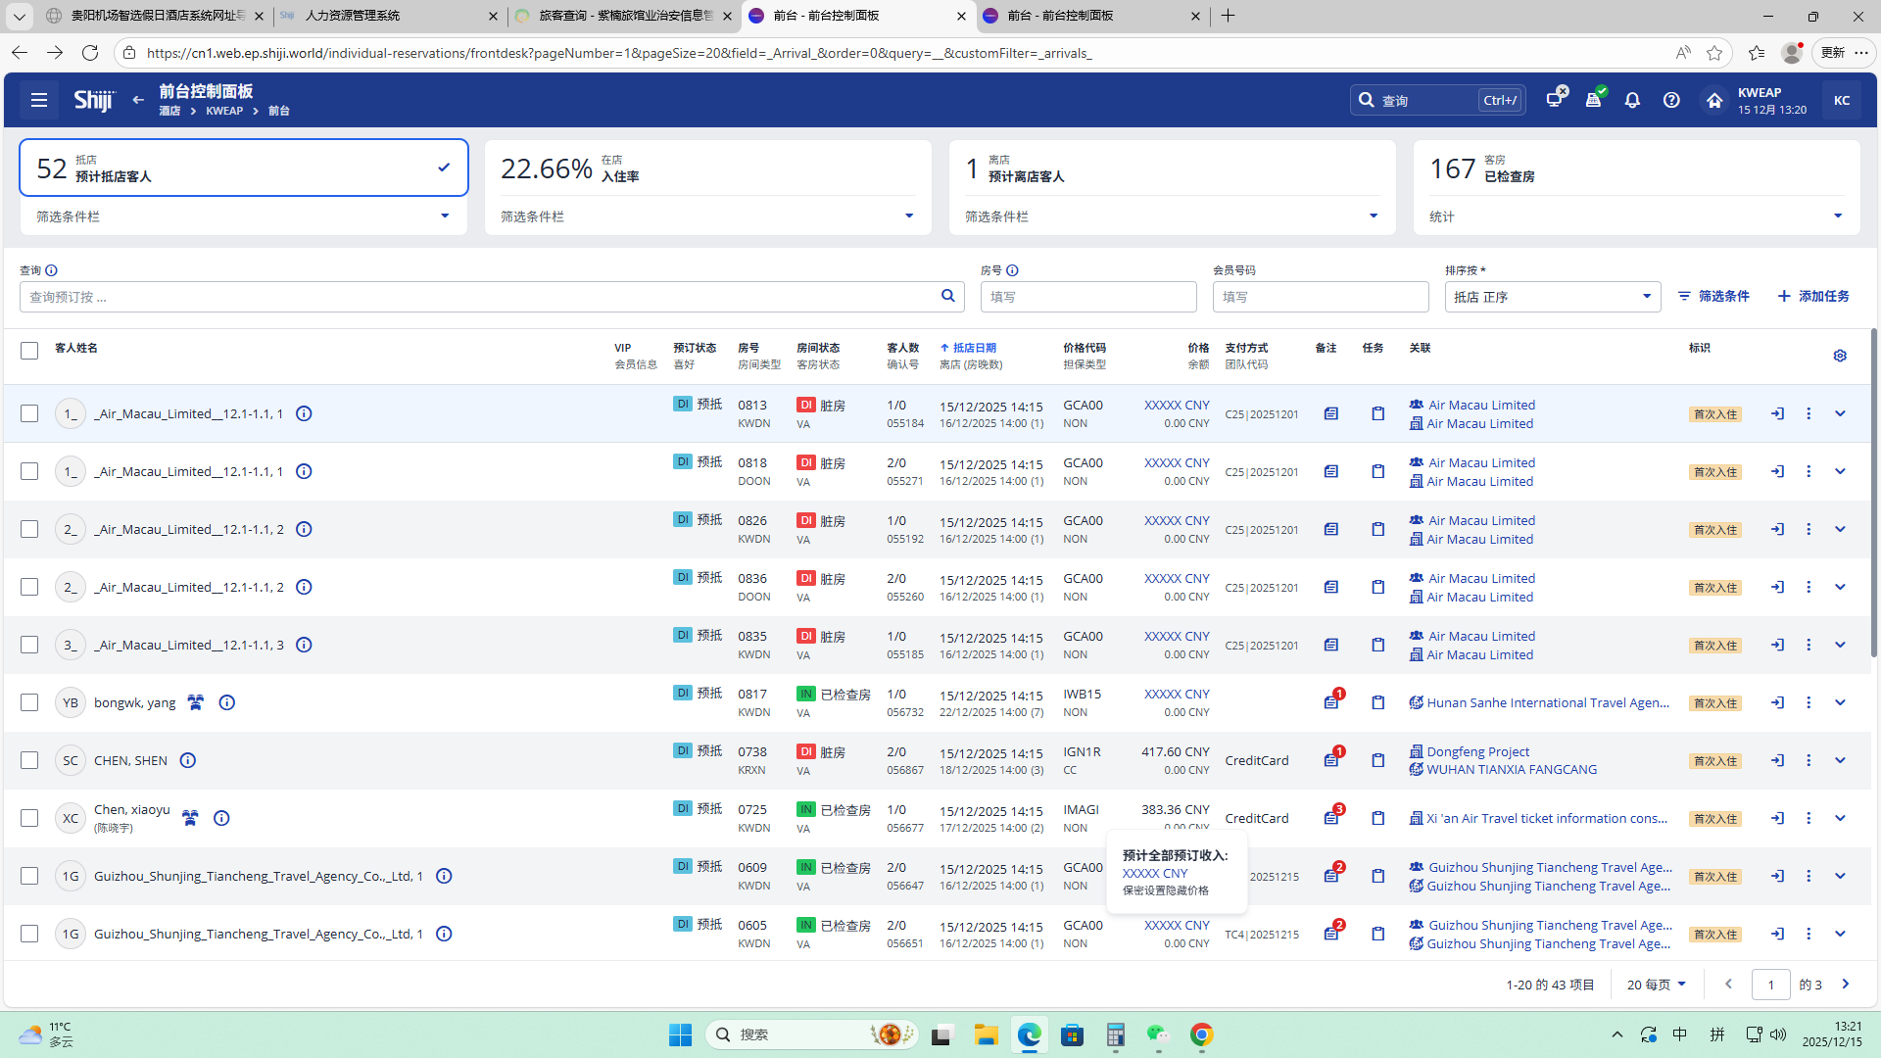The image size is (1881, 1058).
Task: Open Dongfeng Project link
Action: point(1477,751)
